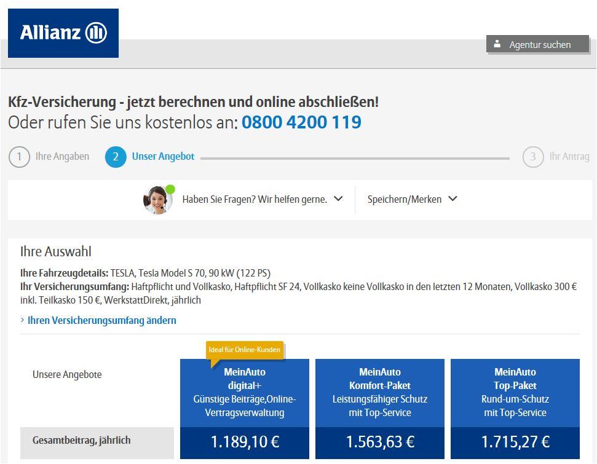Select the Unser Angebot step
The height and width of the screenshot is (464, 597).
tap(163, 157)
